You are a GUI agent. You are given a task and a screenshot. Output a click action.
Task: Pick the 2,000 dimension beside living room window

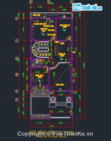point(68,49)
